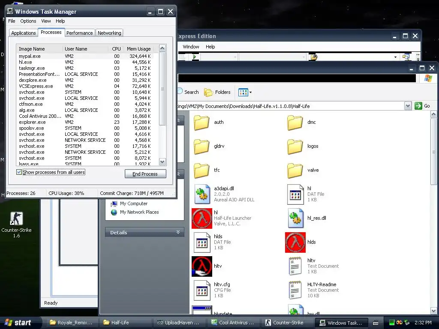Launch the hl Half-Life Launcher icon
This screenshot has width=439, height=329.
[202, 218]
